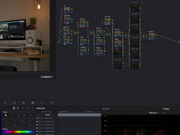Click the grey Master keyframe timeline bar
Viewport: 180px width, 135px height.
coord(79,115)
